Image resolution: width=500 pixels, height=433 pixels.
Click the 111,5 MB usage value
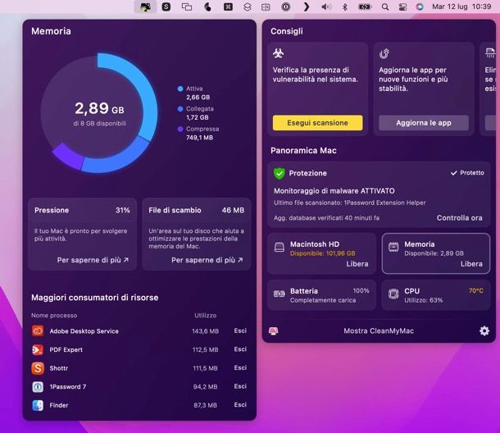[206, 368]
